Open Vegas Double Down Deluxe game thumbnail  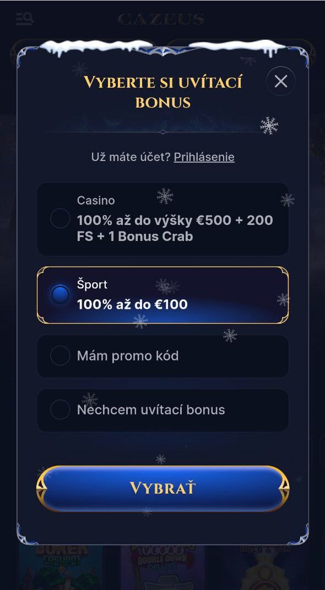tap(162, 567)
